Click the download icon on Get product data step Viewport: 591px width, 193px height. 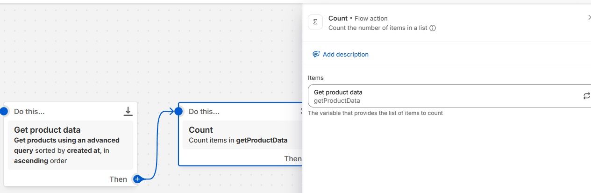[x=128, y=111]
